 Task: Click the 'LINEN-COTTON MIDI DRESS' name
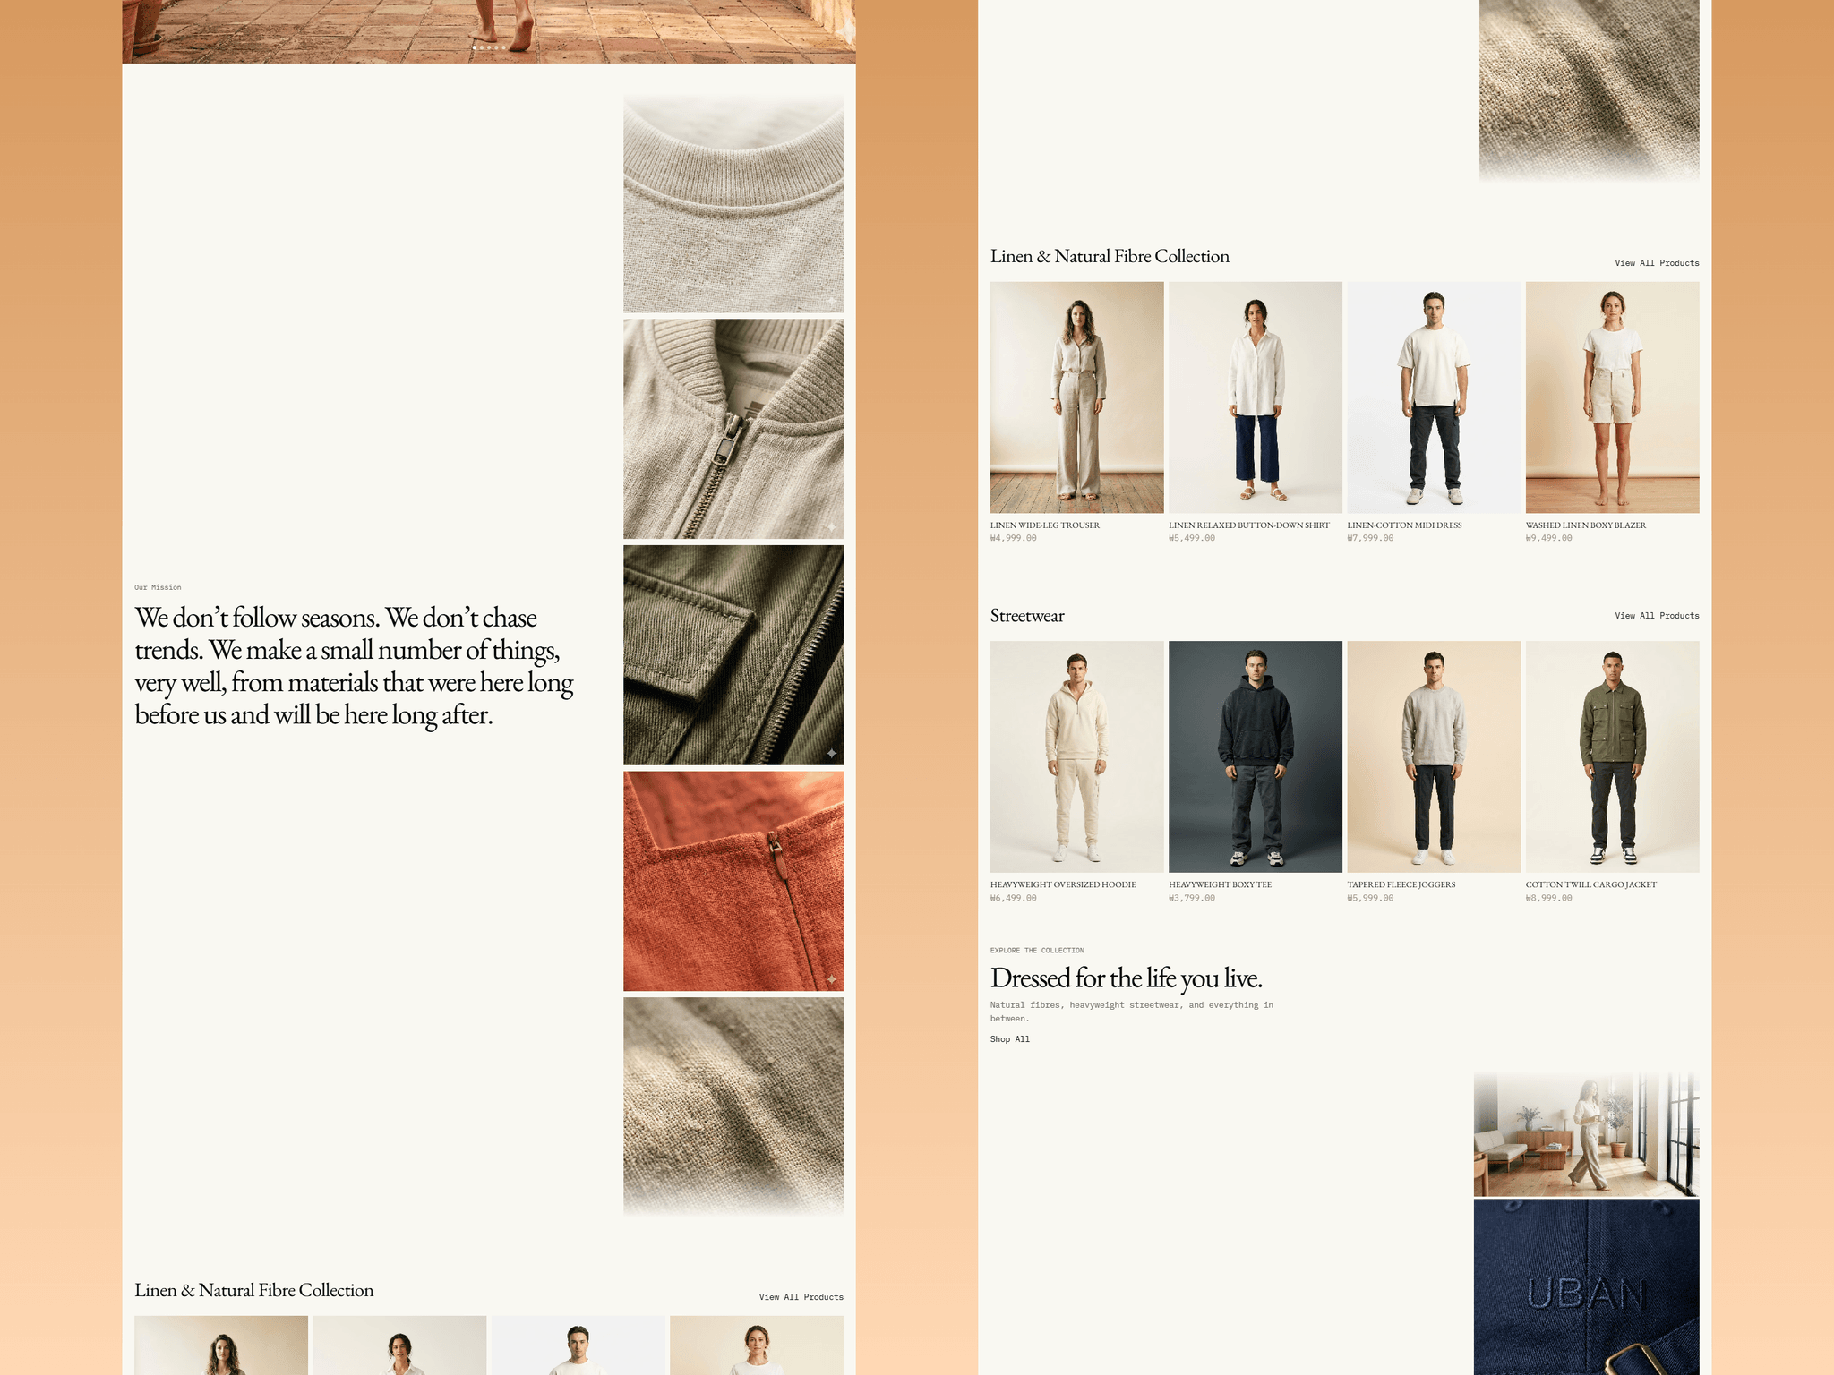(x=1403, y=525)
